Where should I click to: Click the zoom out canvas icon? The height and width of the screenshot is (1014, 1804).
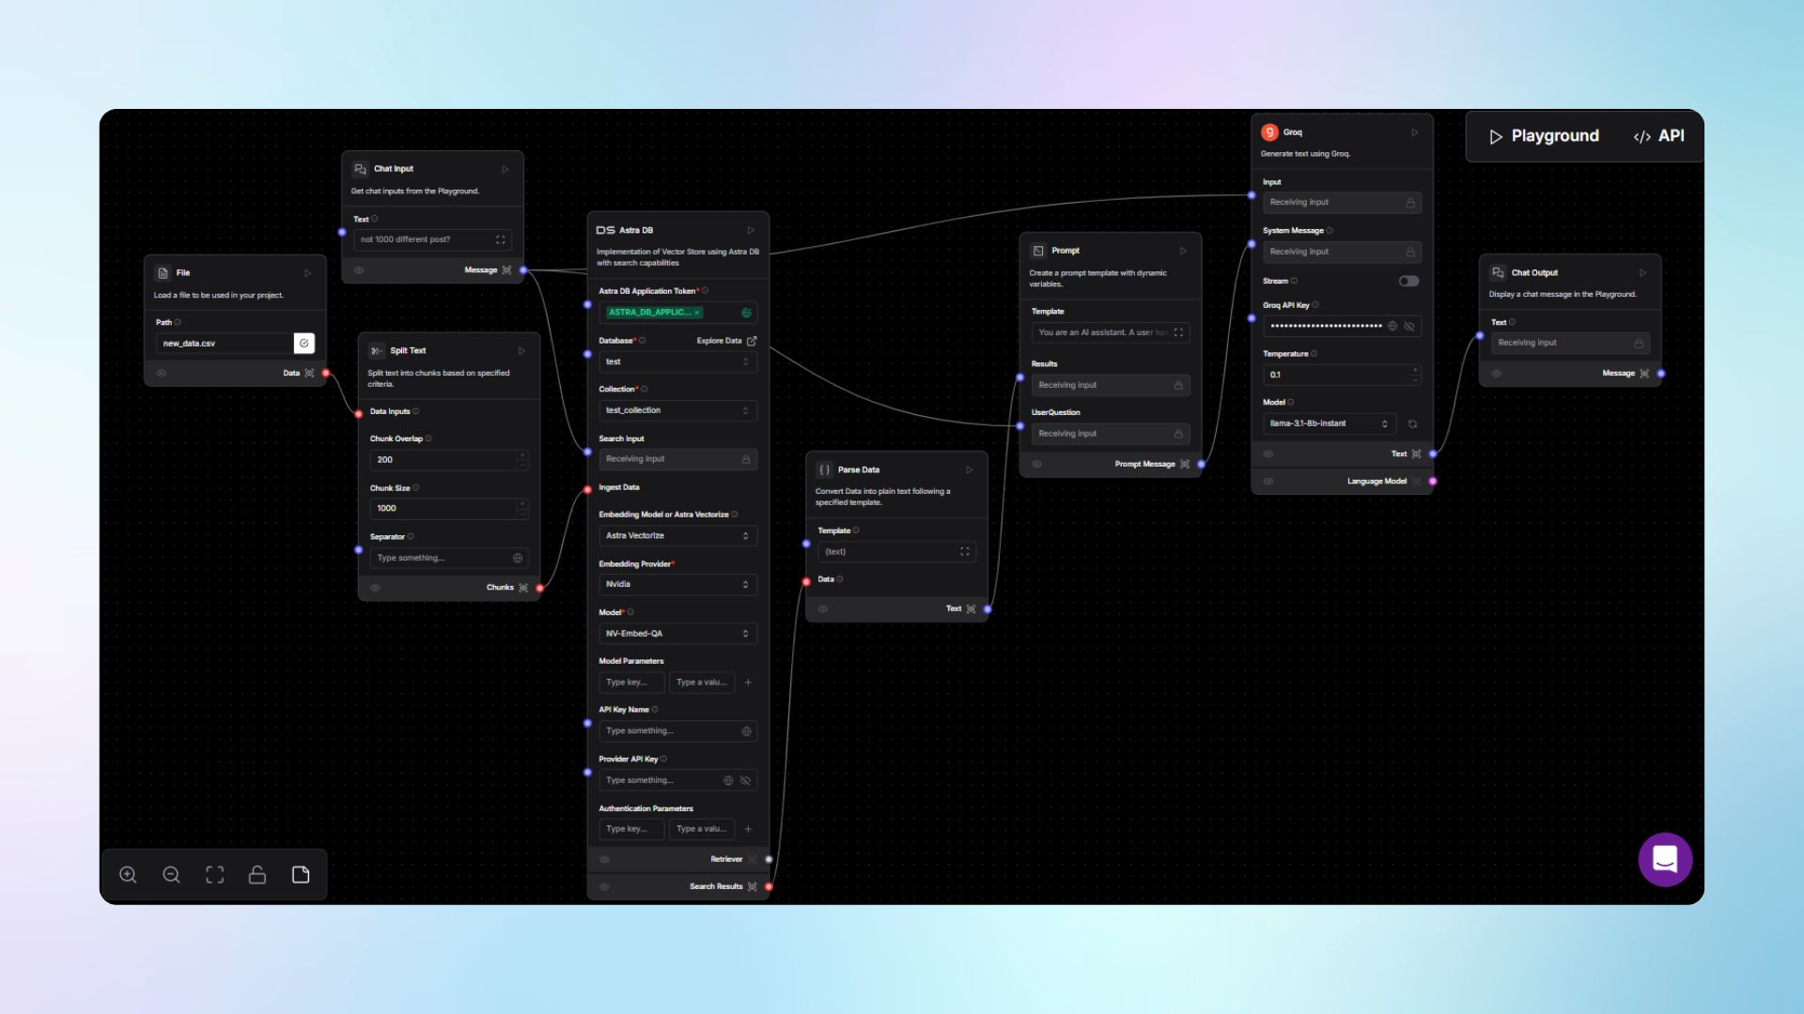[x=171, y=875]
